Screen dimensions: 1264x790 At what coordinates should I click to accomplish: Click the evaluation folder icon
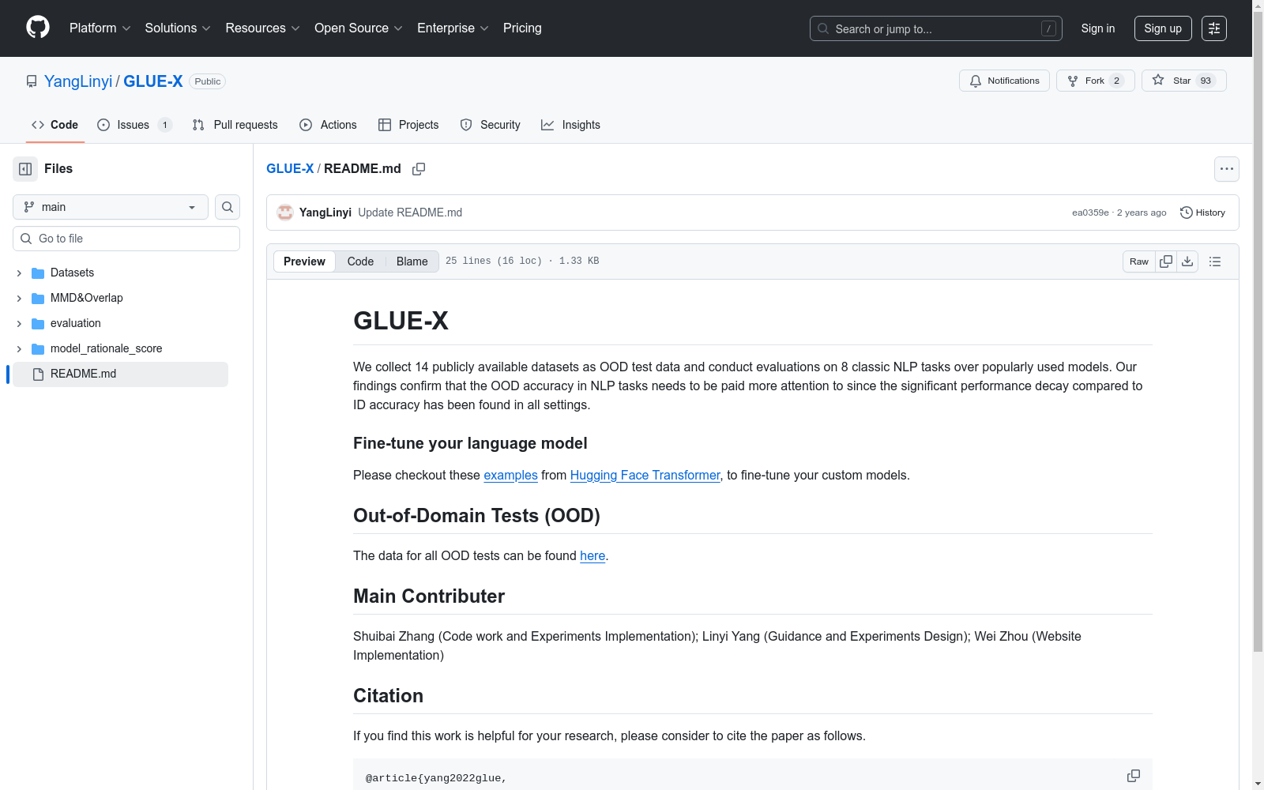point(38,324)
